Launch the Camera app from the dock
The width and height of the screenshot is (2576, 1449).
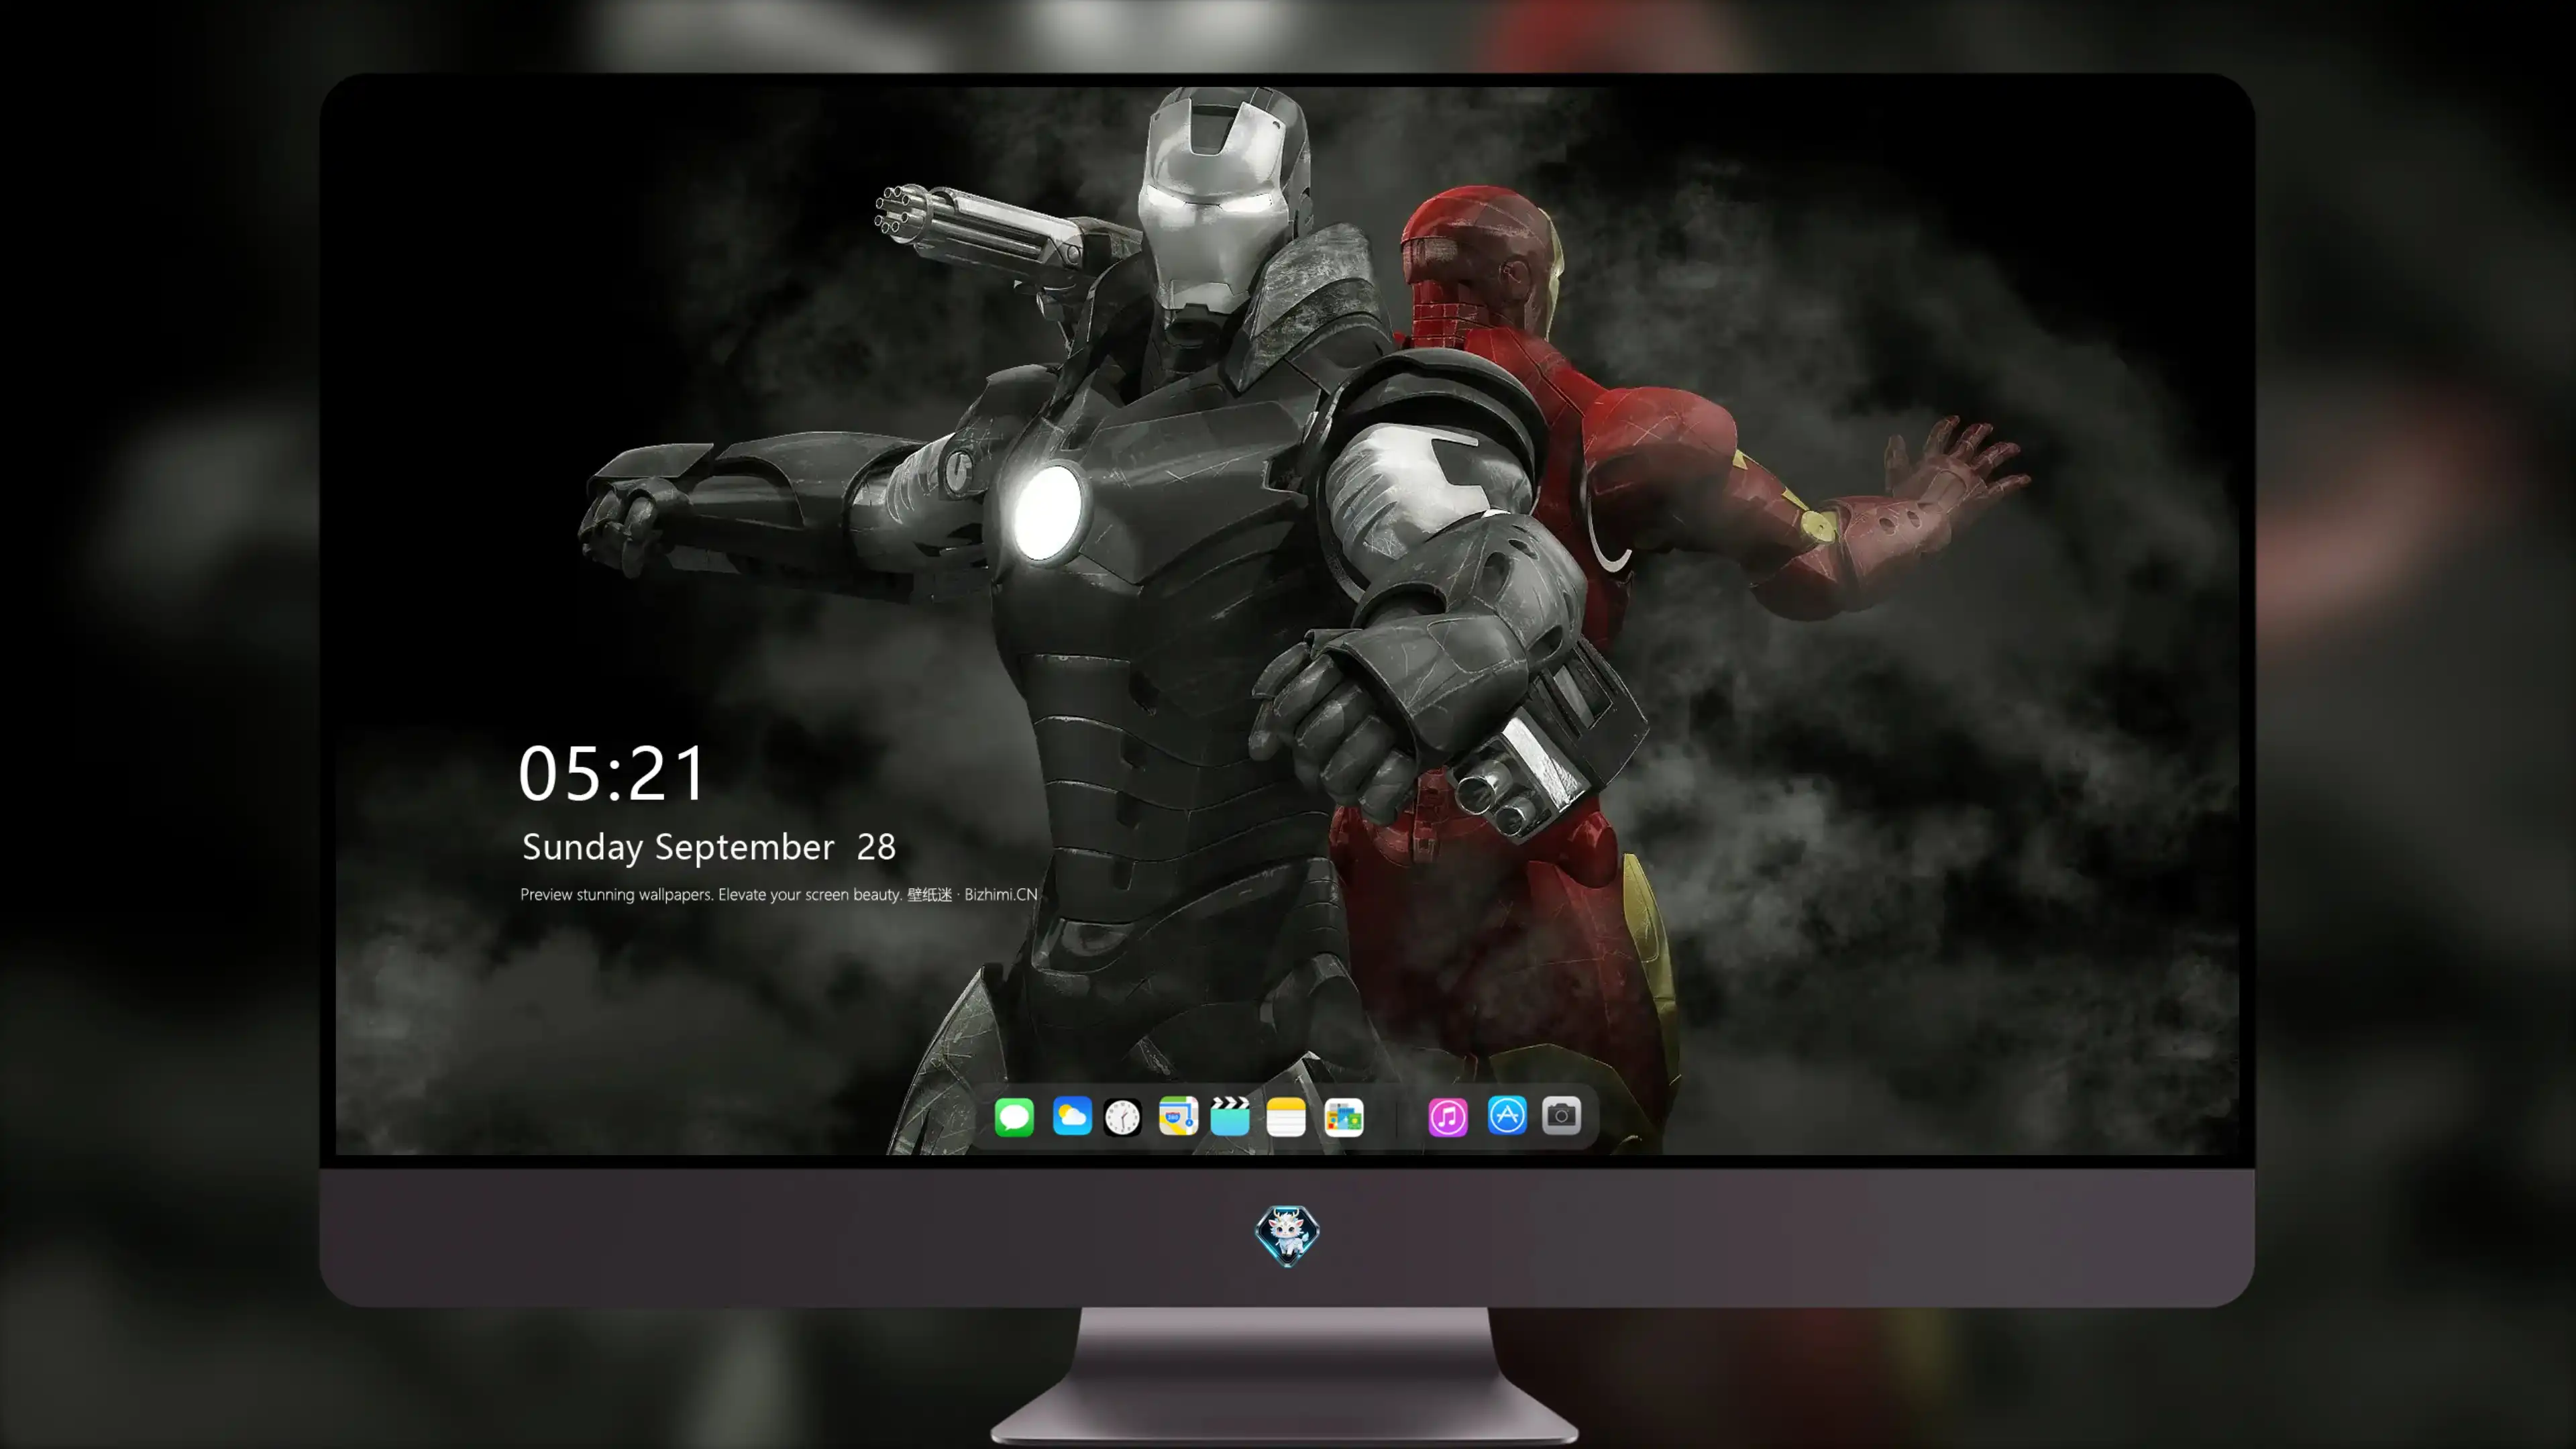pos(1562,1116)
